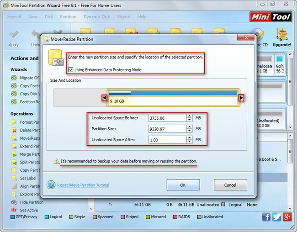Click the GPT/Primary legend swatch

coord(12,217)
